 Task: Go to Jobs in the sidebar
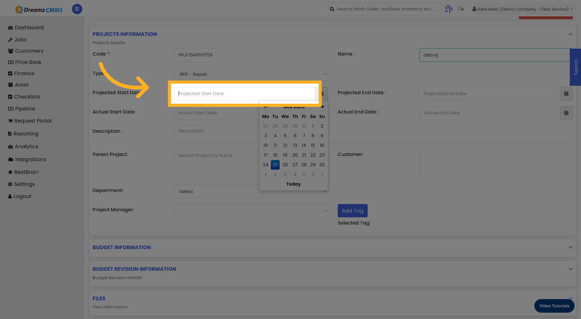point(17,40)
